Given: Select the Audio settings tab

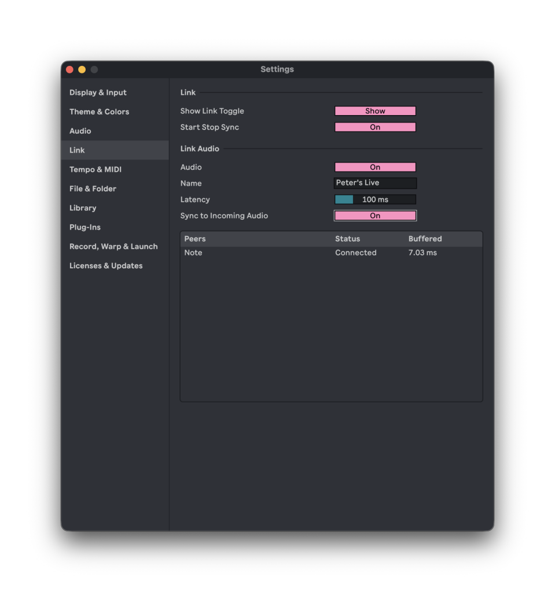Looking at the screenshot, I should coord(80,131).
